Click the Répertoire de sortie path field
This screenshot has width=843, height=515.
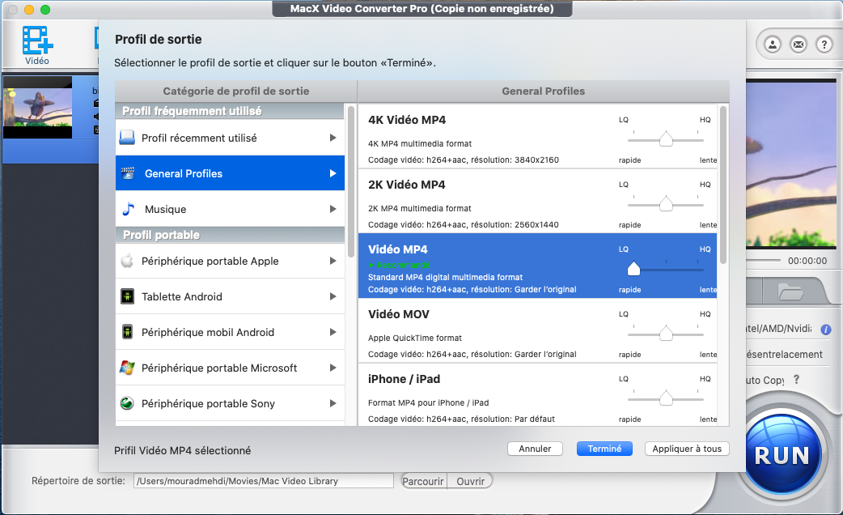[264, 481]
